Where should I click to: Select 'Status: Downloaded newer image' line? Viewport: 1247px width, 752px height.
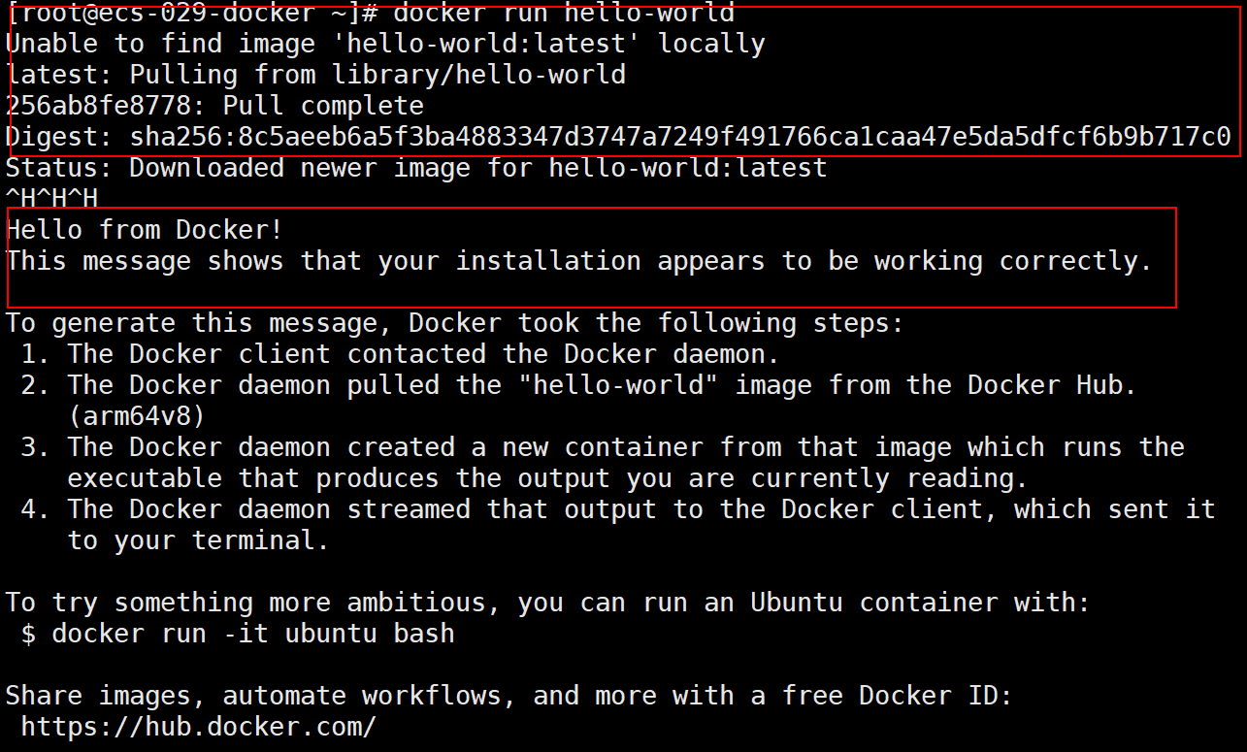tap(416, 168)
